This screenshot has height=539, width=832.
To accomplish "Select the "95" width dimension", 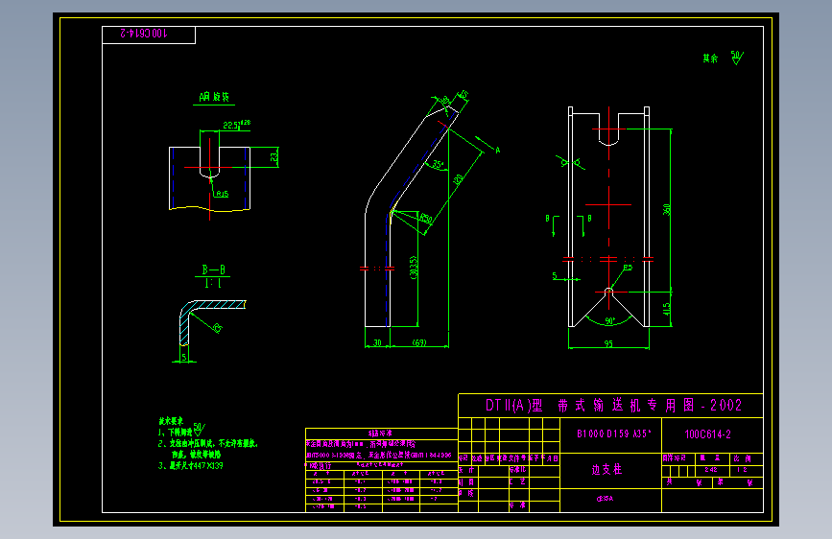I will [608, 343].
